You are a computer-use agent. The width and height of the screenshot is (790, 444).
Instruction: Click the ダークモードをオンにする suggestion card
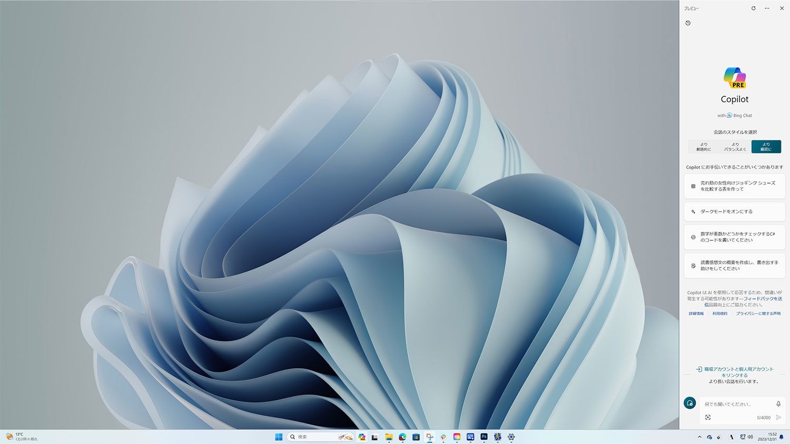(x=734, y=211)
